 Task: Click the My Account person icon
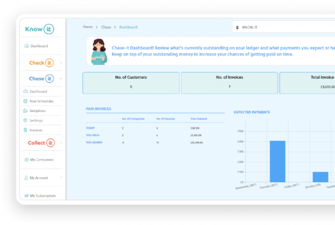[x=26, y=177]
